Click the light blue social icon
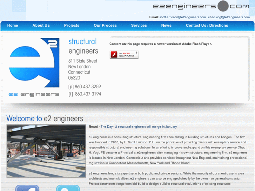 [x=68, y=188]
